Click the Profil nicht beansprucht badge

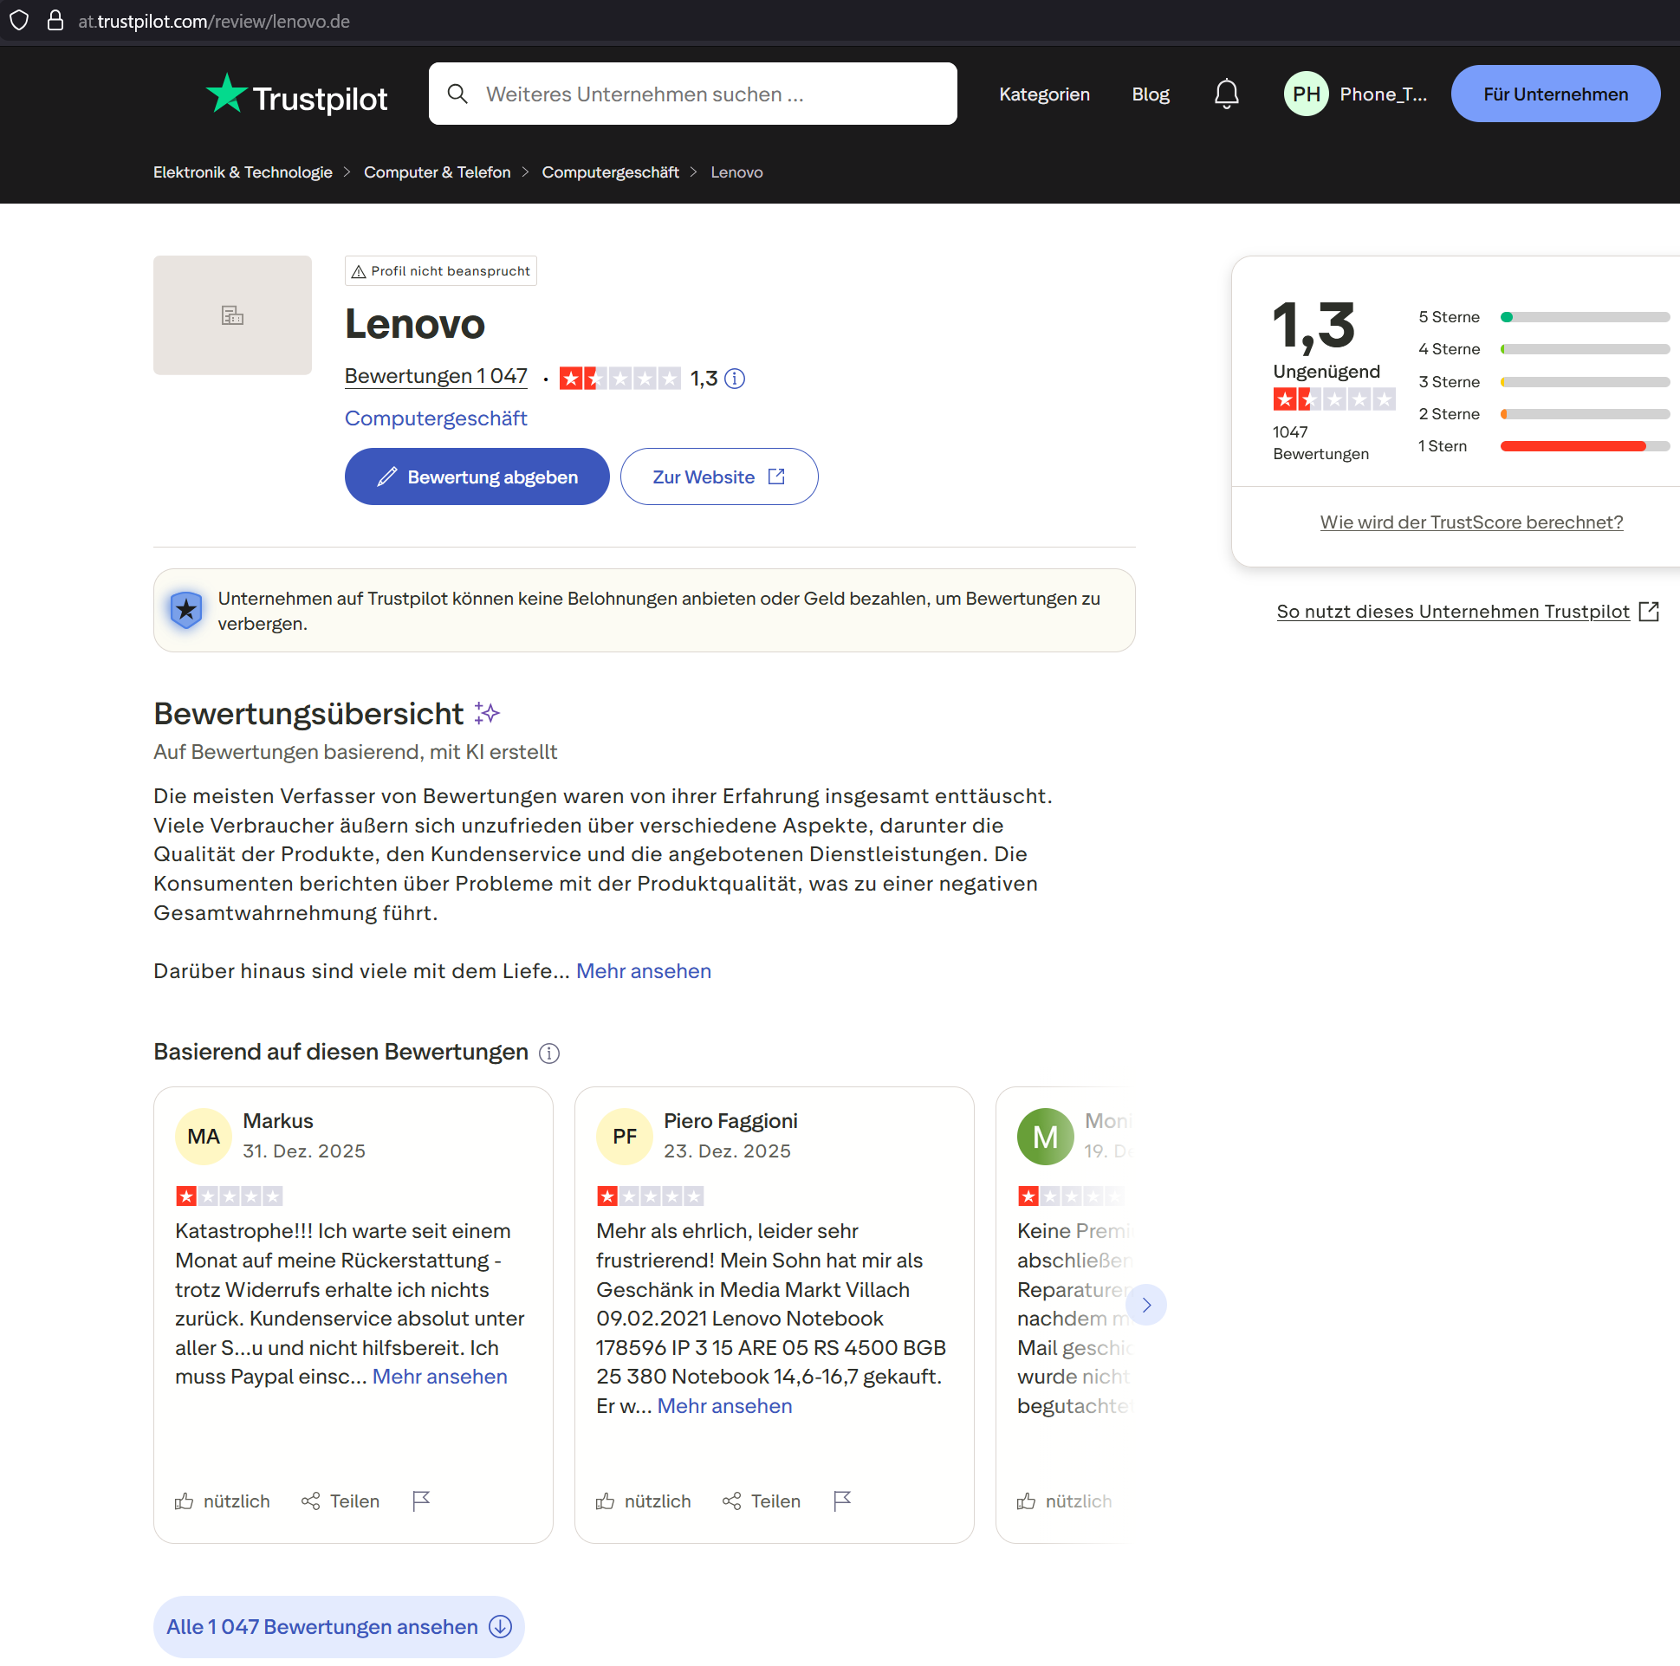pos(440,271)
